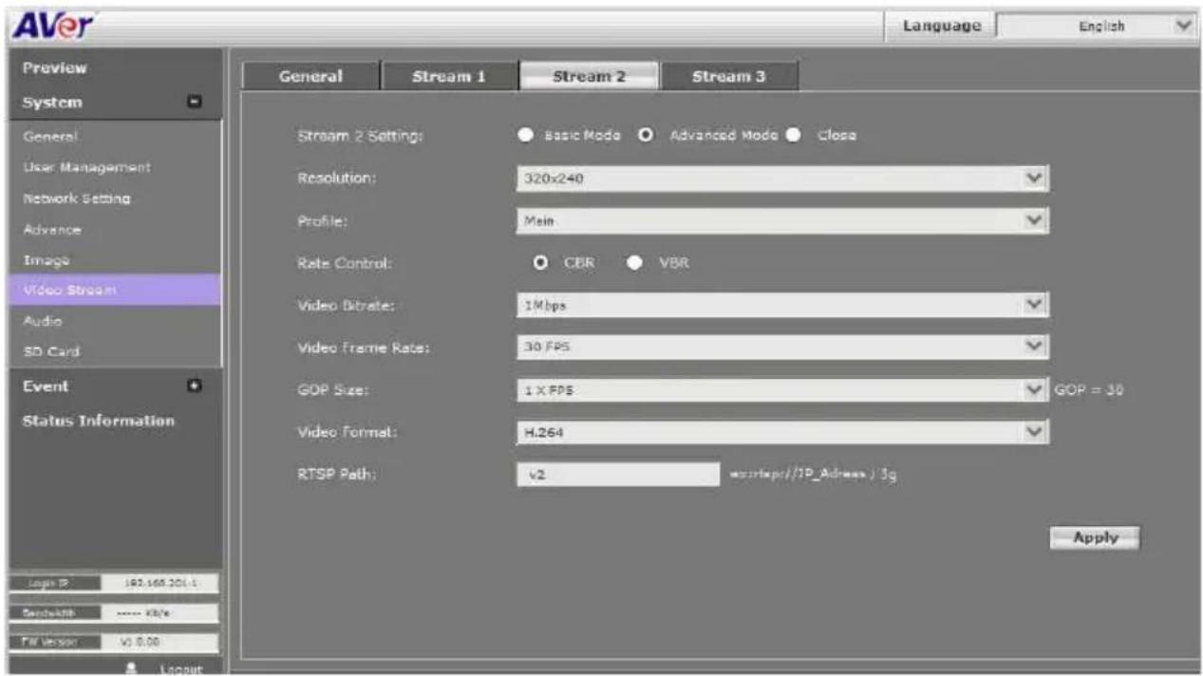Select Basic Mode radio button
The height and width of the screenshot is (676, 1203).
pos(525,136)
